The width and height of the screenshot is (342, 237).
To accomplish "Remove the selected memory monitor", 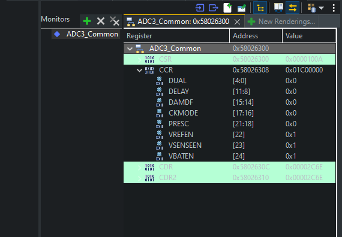I will [x=101, y=21].
